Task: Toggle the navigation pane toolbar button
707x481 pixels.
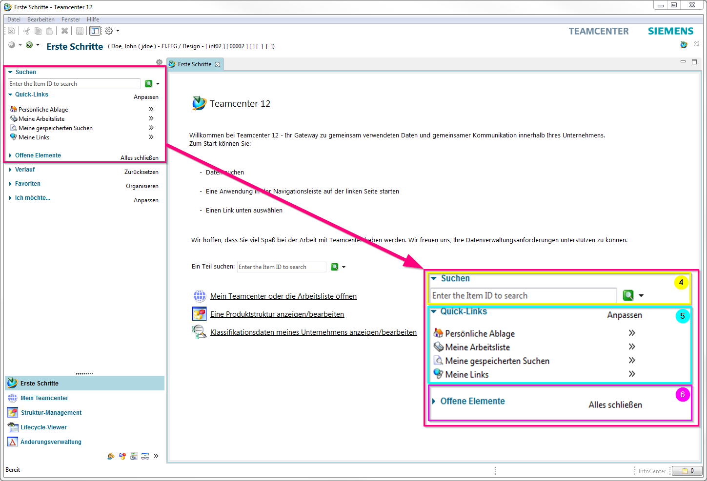Action: [x=95, y=31]
